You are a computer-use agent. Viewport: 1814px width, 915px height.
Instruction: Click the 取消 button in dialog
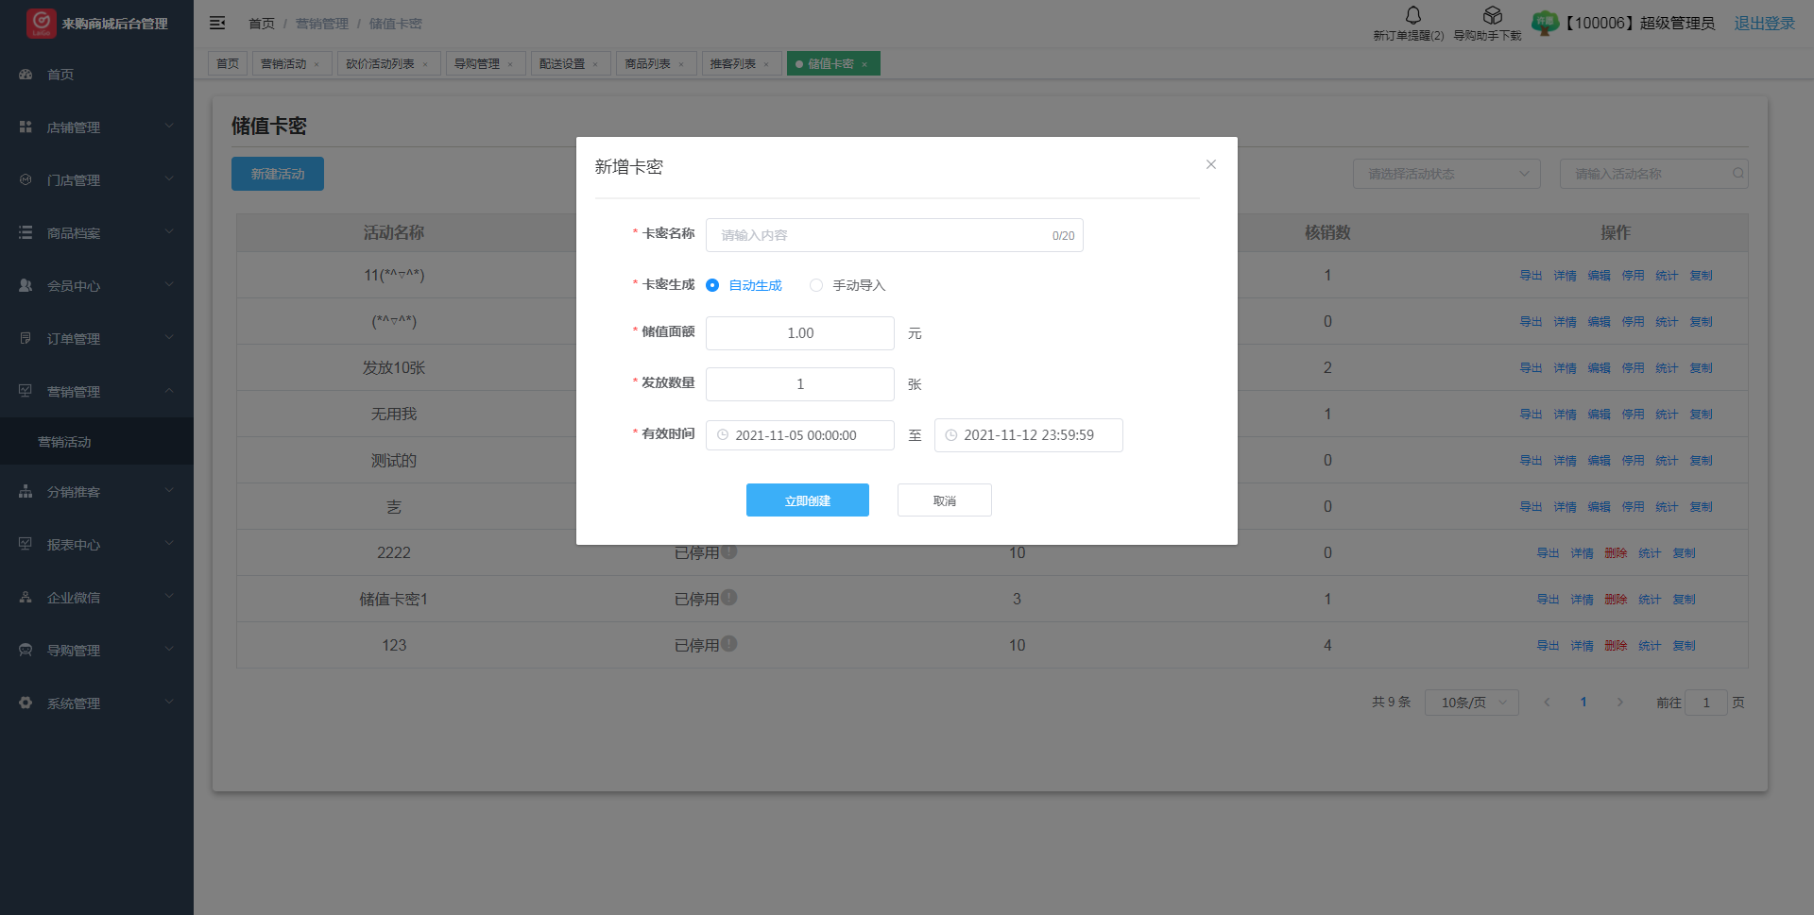point(944,500)
